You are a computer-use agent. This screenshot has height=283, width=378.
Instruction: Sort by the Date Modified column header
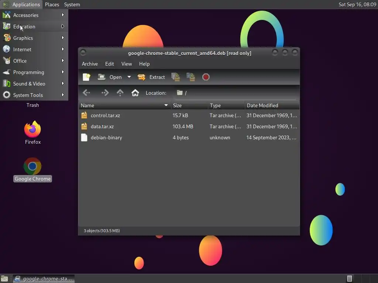272,105
